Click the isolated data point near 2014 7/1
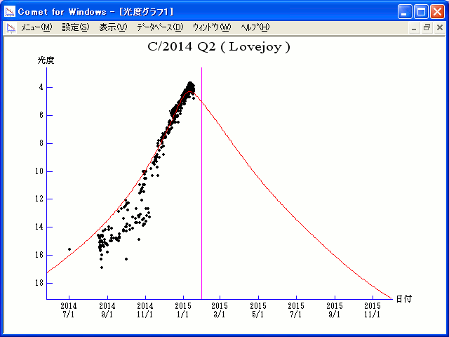Screen dimensions: 449x337 (69, 249)
